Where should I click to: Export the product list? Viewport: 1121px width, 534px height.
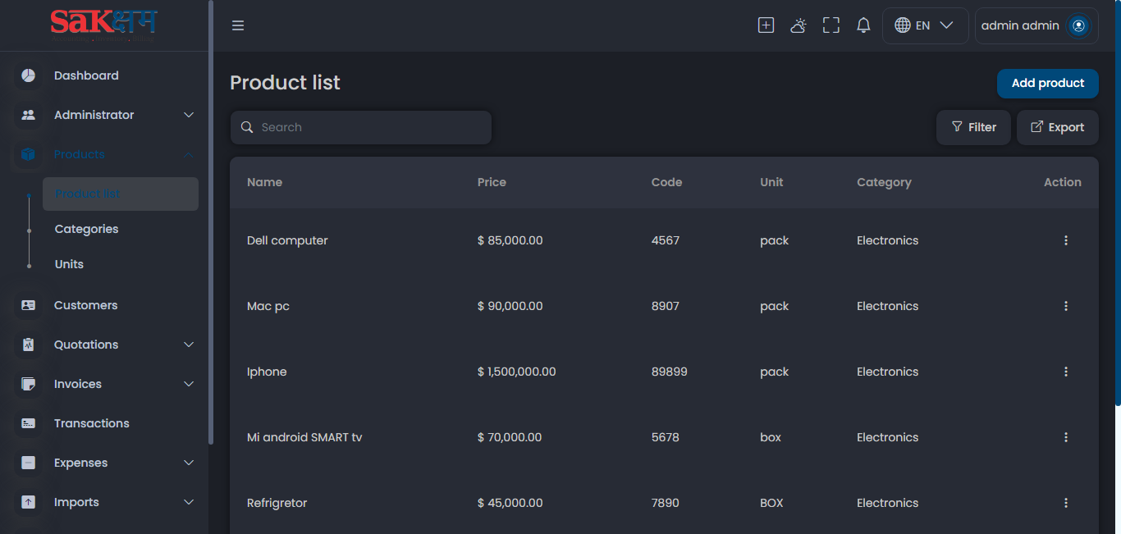(x=1057, y=127)
